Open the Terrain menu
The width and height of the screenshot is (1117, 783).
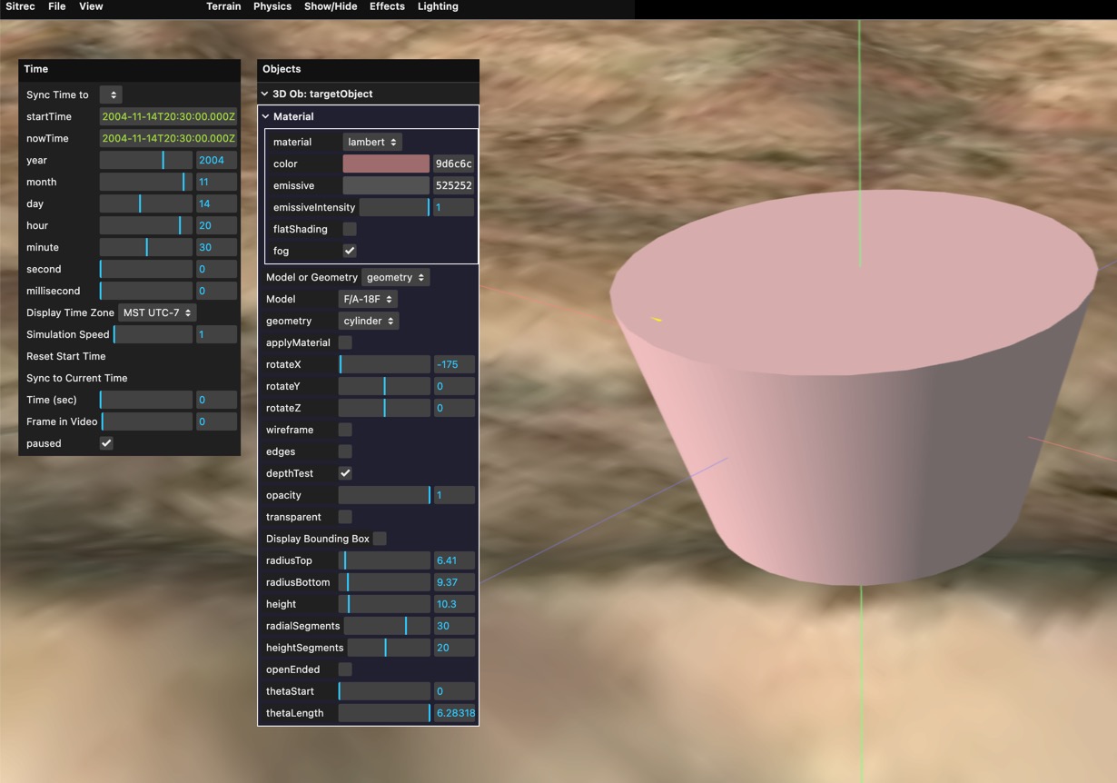point(223,6)
